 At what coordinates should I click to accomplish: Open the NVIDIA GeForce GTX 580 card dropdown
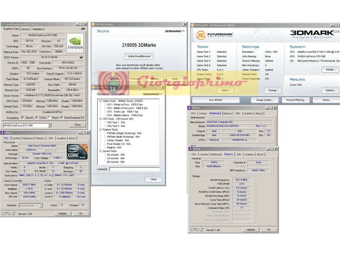click(x=50, y=125)
